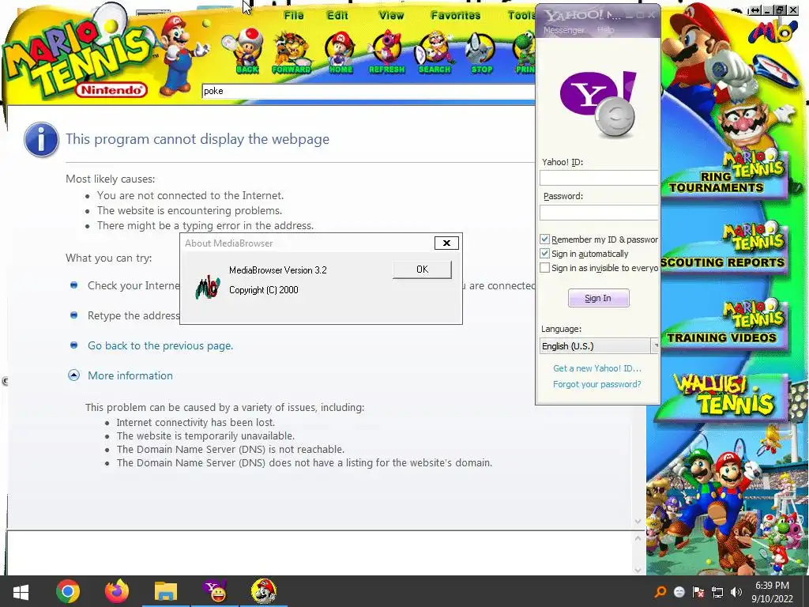
Task: Switch to Yahoo Messenger taskbar icon
Action: [215, 591]
